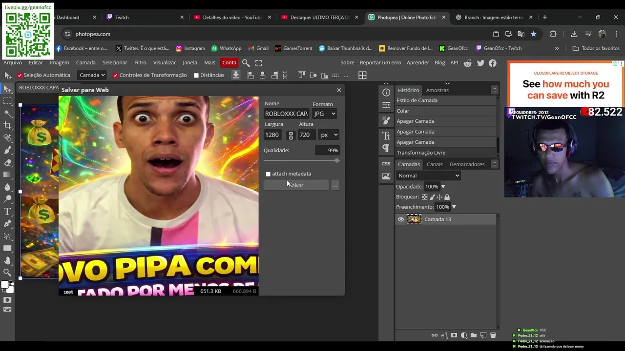Select the Hand tool

(x=7, y=260)
